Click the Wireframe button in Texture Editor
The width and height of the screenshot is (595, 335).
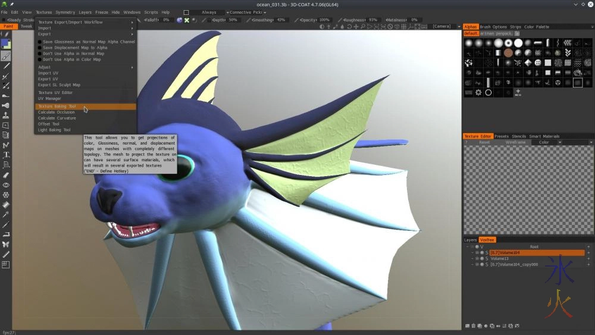coord(515,143)
